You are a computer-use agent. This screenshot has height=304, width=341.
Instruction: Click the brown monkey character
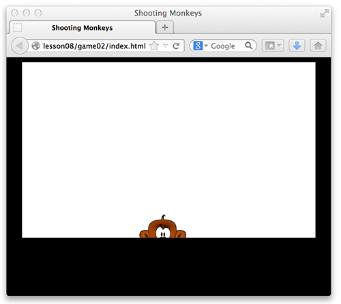[163, 226]
